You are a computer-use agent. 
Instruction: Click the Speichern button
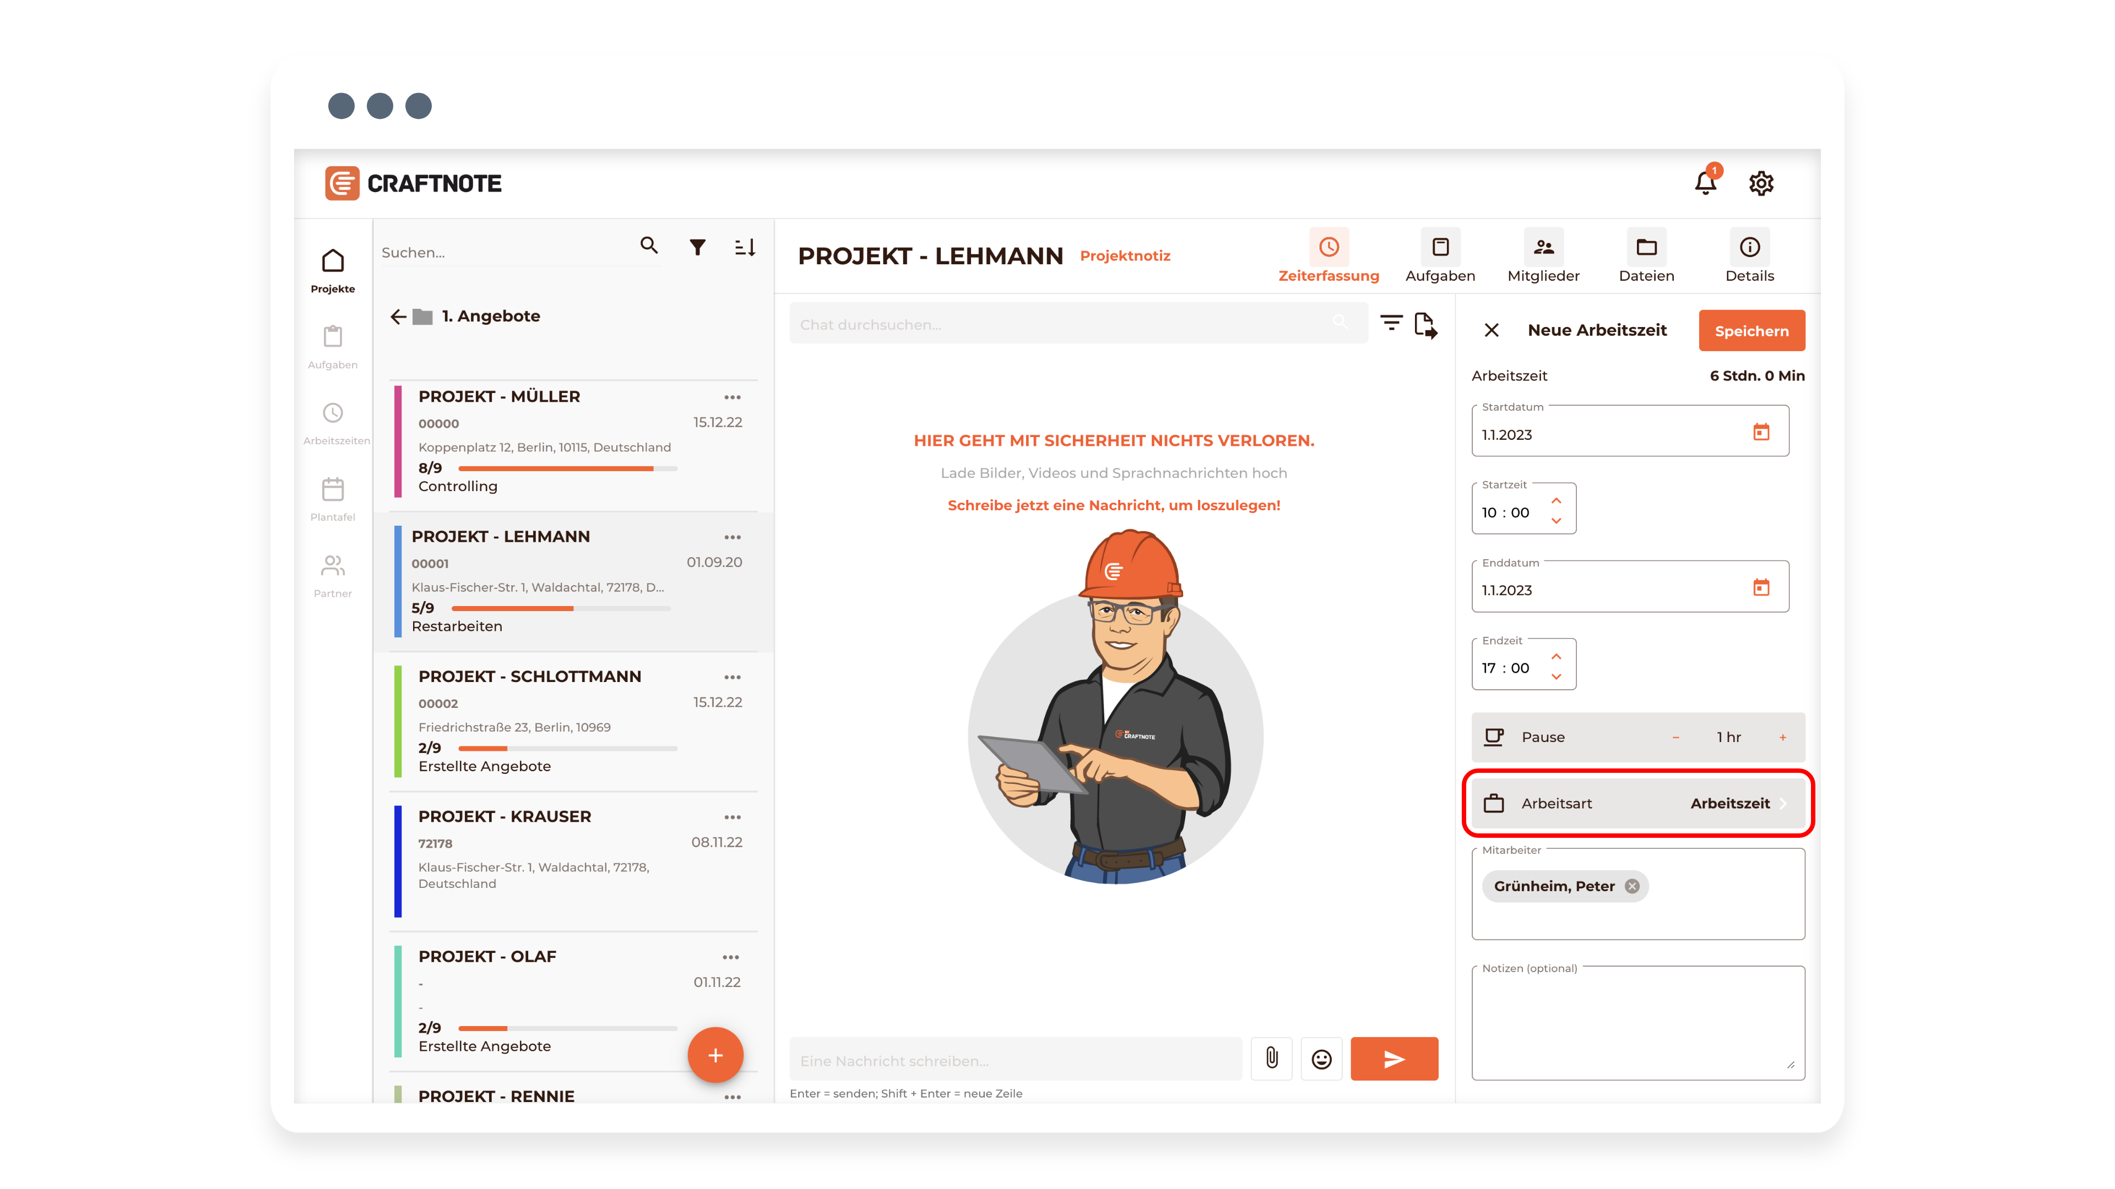(1751, 331)
